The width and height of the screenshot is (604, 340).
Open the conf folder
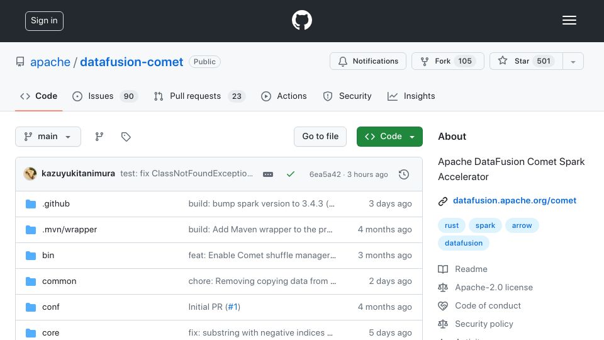point(51,307)
